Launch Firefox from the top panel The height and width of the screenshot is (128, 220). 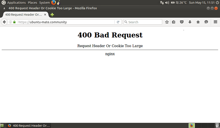click(x=53, y=3)
